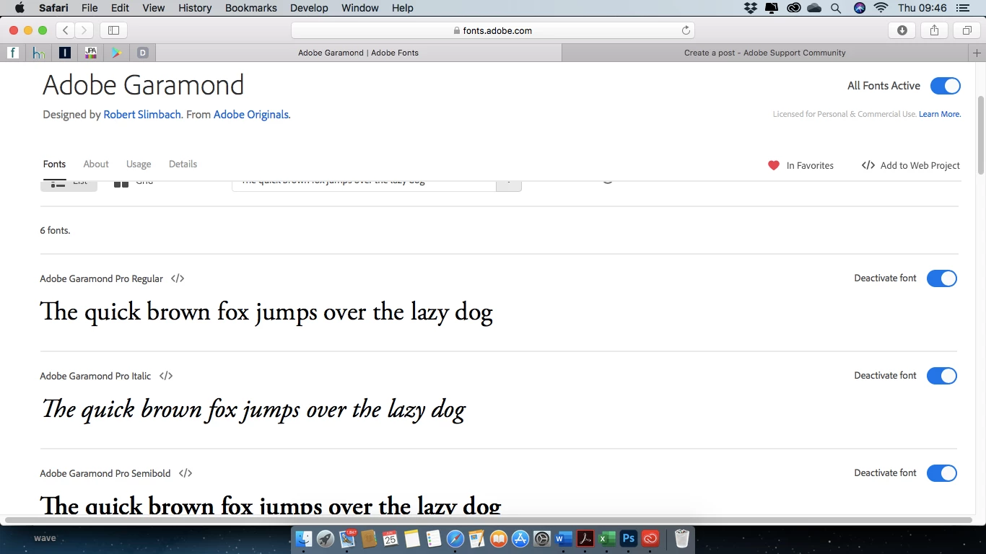986x554 pixels.
Task: Open the pinned 'hm' tab
Action: [39, 53]
